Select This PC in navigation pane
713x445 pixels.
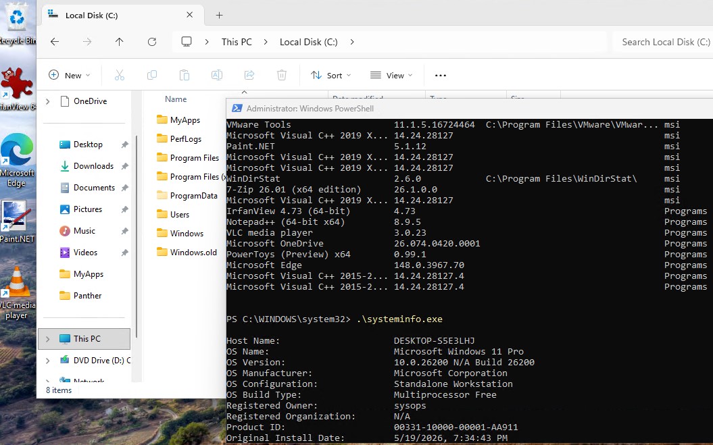coord(84,339)
